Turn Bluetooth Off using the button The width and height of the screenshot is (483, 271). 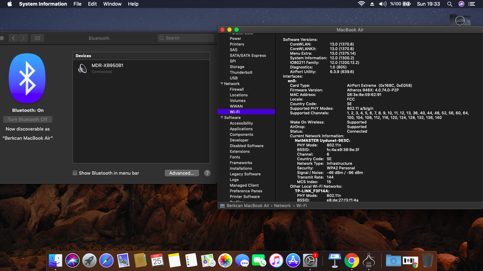28,119
